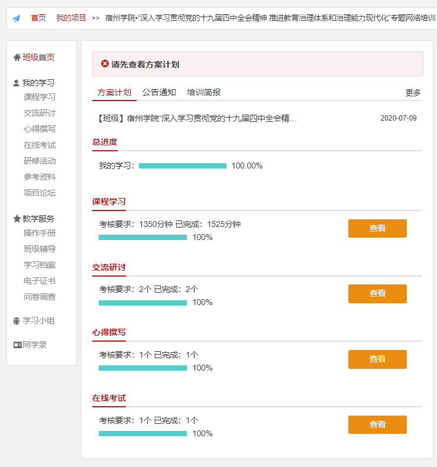Open 问卷调查 sidebar link
Screen dimensions: 437x467
tap(40, 297)
